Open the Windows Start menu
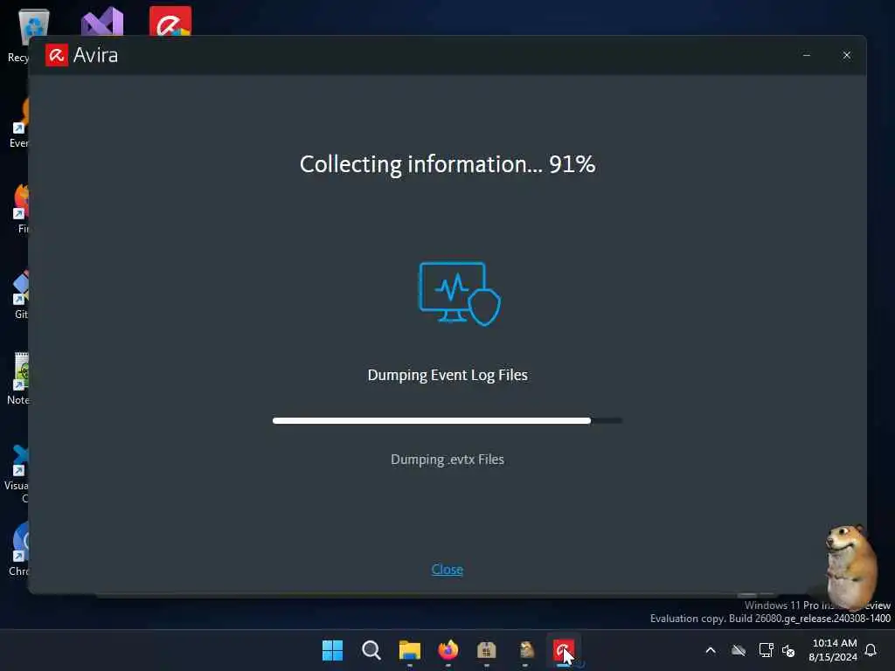Viewport: 895px width, 671px height. (332, 650)
